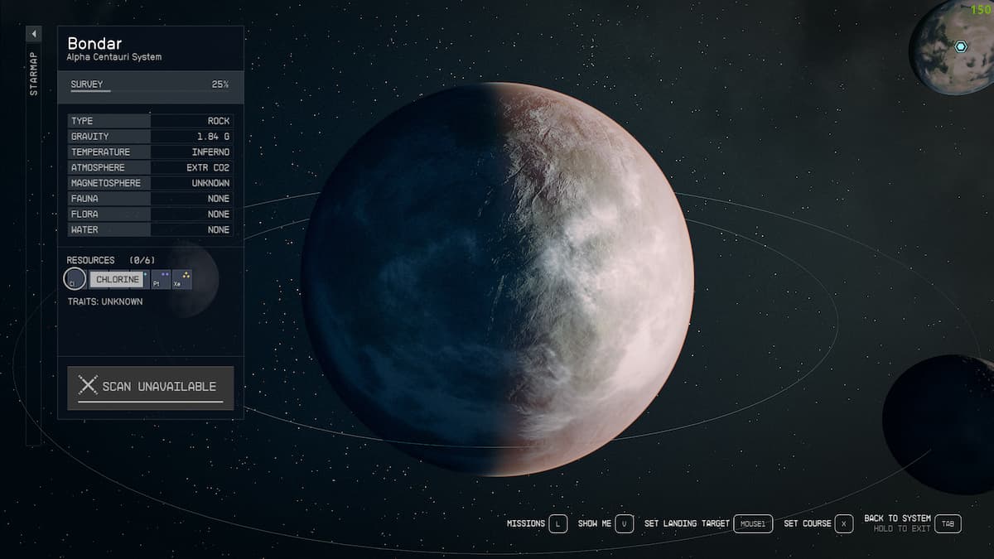Select the dark moon at right edge
Screen dimensions: 994x559
(940, 424)
